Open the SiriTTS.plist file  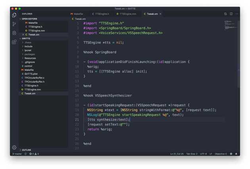[31, 74]
